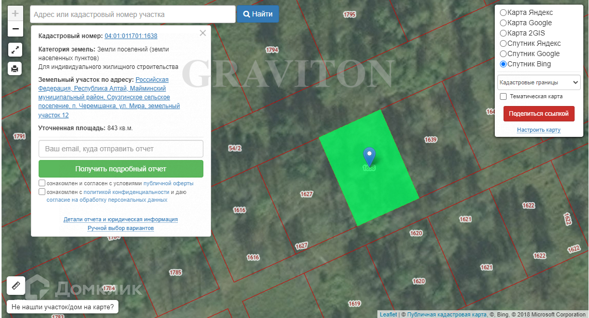Focus the address or cadastral number search field
Viewport: 589px width, 318px height.
click(x=133, y=14)
